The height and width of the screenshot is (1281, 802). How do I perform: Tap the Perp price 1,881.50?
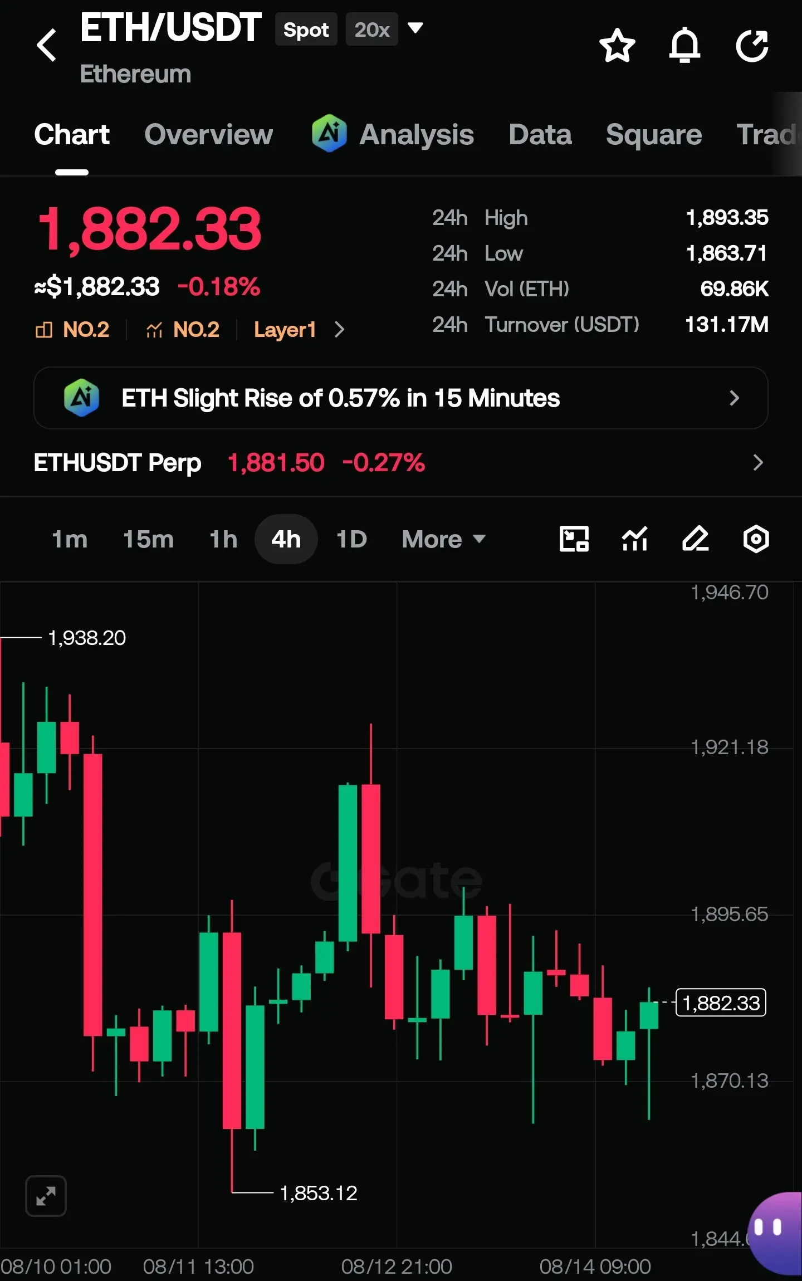pos(276,462)
